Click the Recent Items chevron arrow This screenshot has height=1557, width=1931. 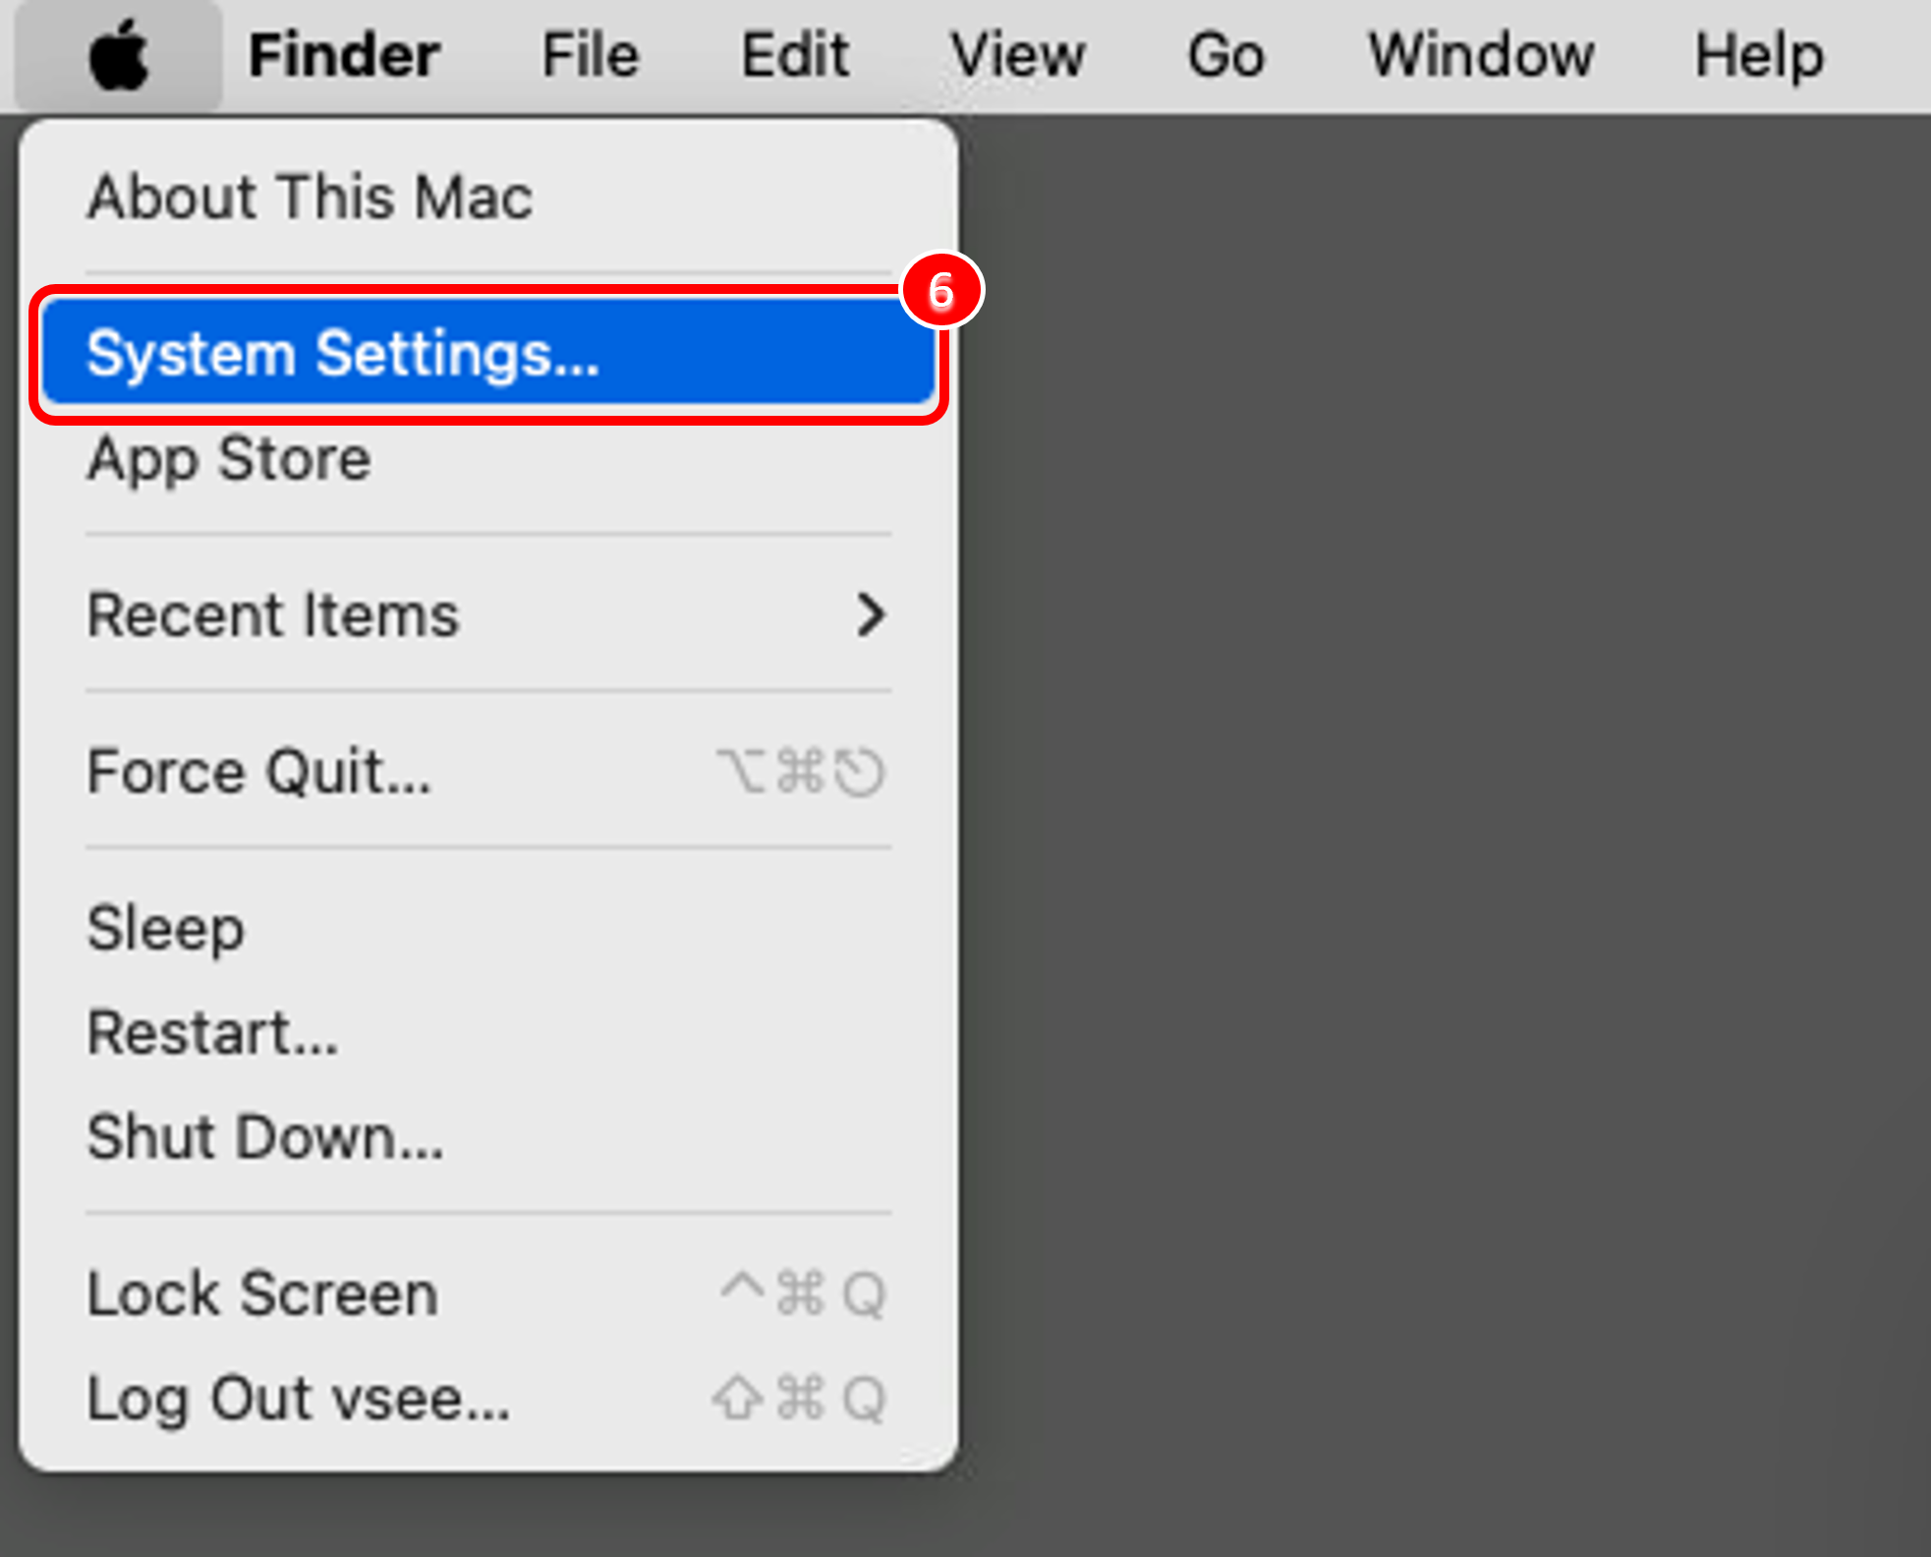click(x=871, y=615)
